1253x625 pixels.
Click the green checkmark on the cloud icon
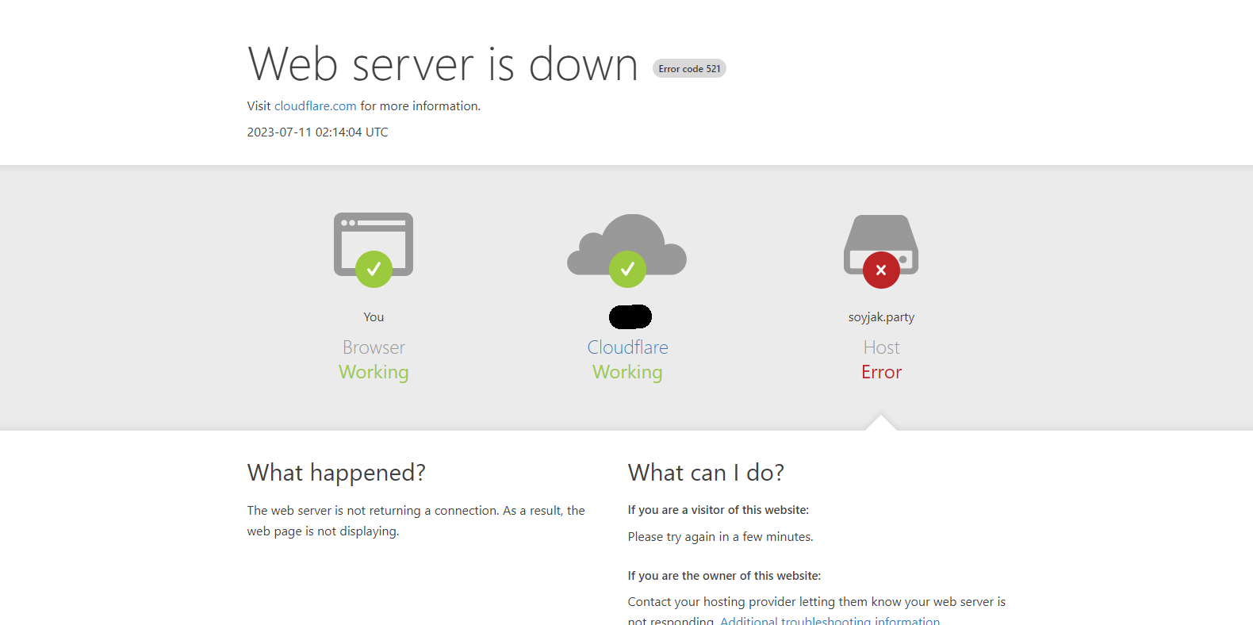coord(627,270)
